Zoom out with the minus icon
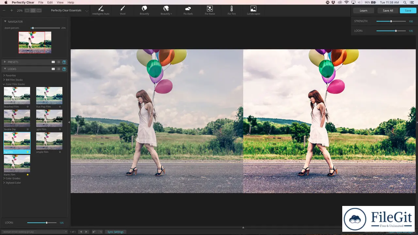 (4, 10)
